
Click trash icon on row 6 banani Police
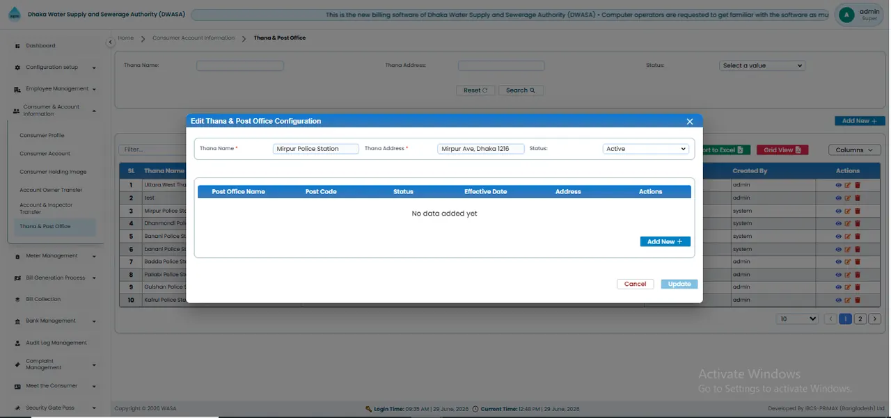(x=858, y=249)
